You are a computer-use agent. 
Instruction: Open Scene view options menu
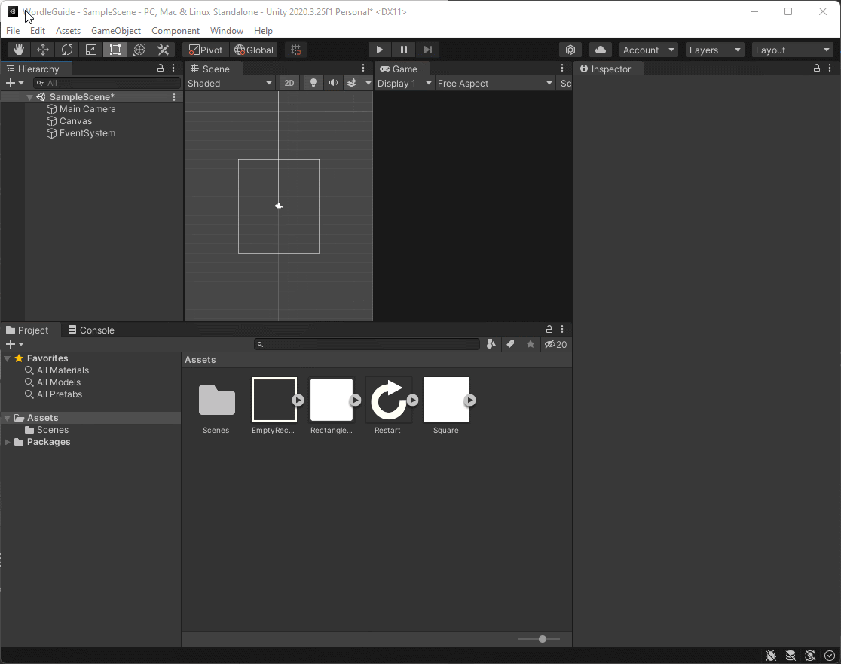363,68
